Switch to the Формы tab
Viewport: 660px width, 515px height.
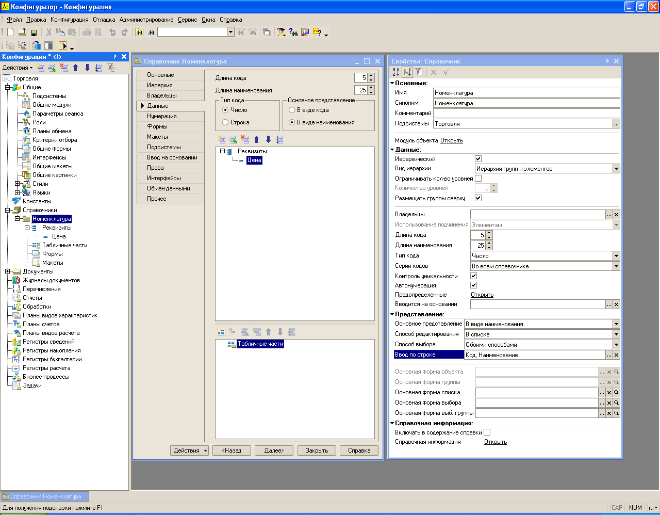coord(170,126)
